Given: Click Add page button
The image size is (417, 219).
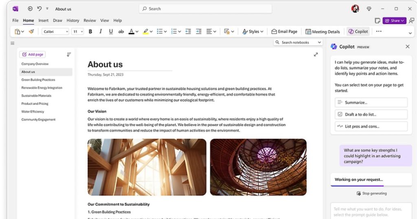Looking at the screenshot, I should [x=33, y=55].
